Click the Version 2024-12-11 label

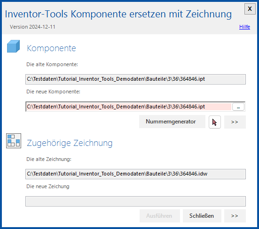click(x=32, y=27)
